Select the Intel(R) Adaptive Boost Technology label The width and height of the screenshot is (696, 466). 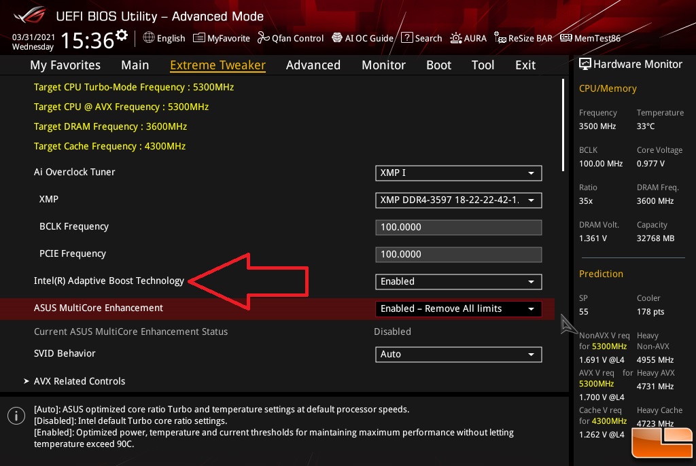click(109, 281)
